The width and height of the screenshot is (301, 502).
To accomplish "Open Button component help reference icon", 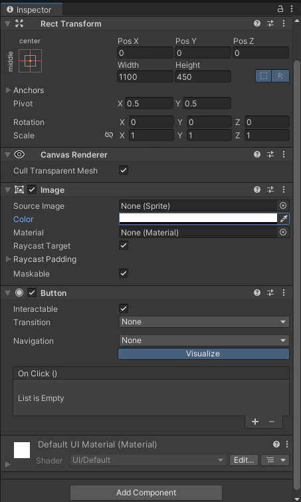I will pos(257,293).
